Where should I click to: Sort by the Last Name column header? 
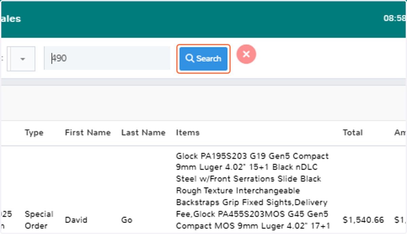pos(143,133)
